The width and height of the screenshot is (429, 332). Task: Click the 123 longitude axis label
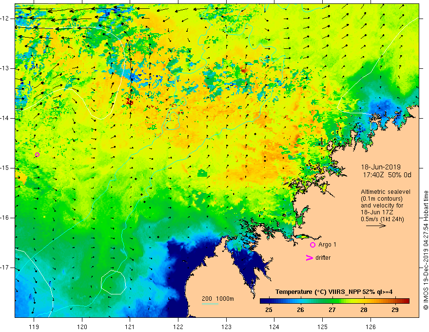point(226,327)
